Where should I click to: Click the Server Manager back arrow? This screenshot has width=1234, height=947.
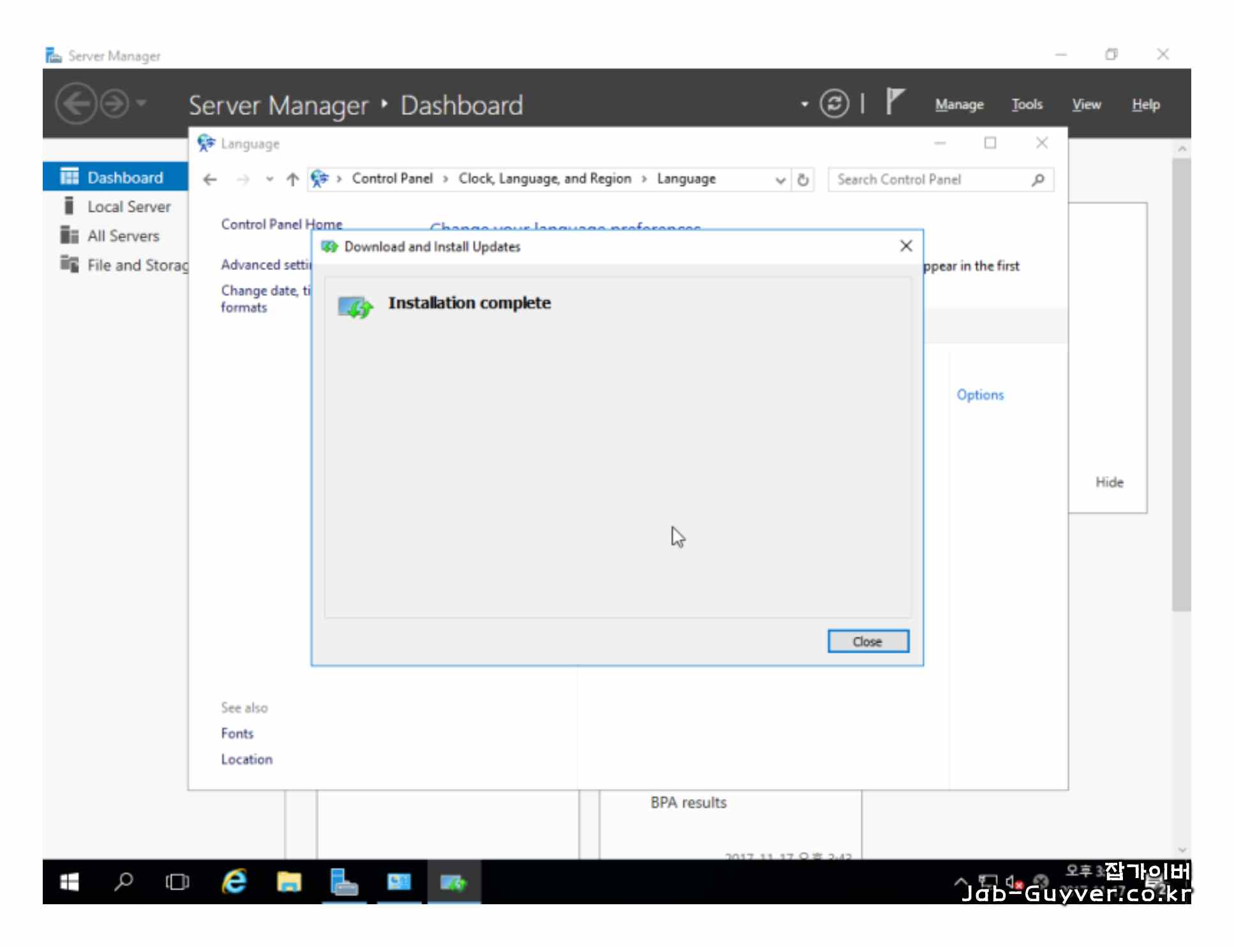click(x=76, y=103)
